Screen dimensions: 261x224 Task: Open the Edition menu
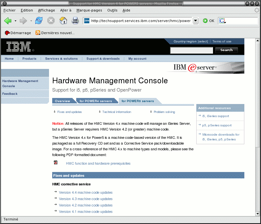(27, 10)
